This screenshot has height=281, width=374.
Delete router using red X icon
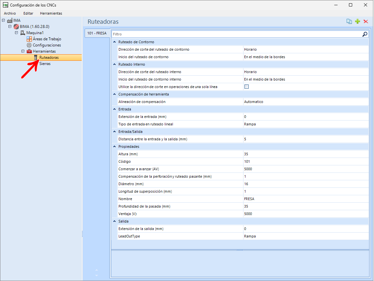coord(366,21)
